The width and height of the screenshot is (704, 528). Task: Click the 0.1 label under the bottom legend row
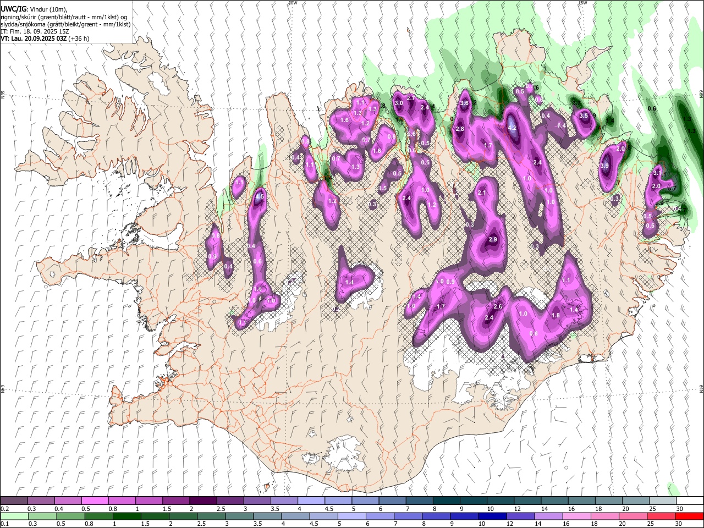coord(4,524)
